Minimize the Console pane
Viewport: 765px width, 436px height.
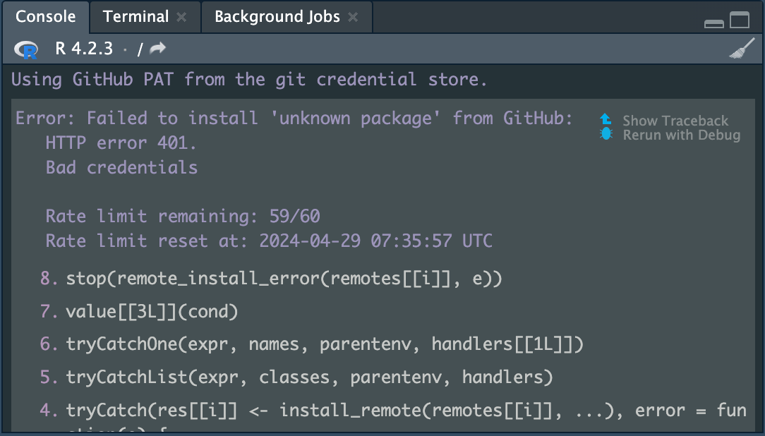(x=713, y=22)
